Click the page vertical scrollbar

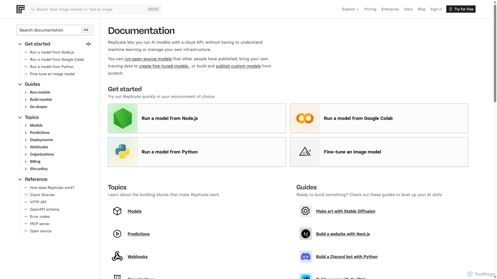click(495, 54)
